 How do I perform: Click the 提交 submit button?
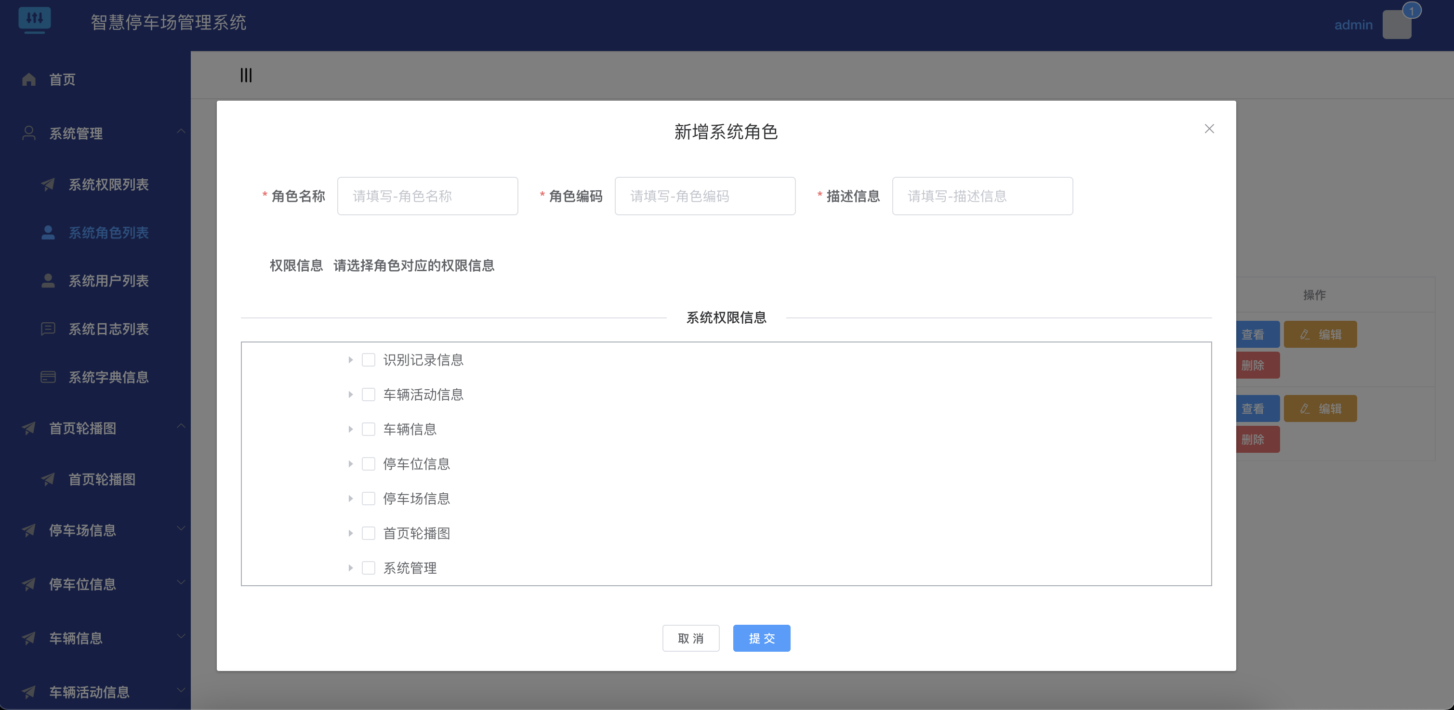click(761, 638)
